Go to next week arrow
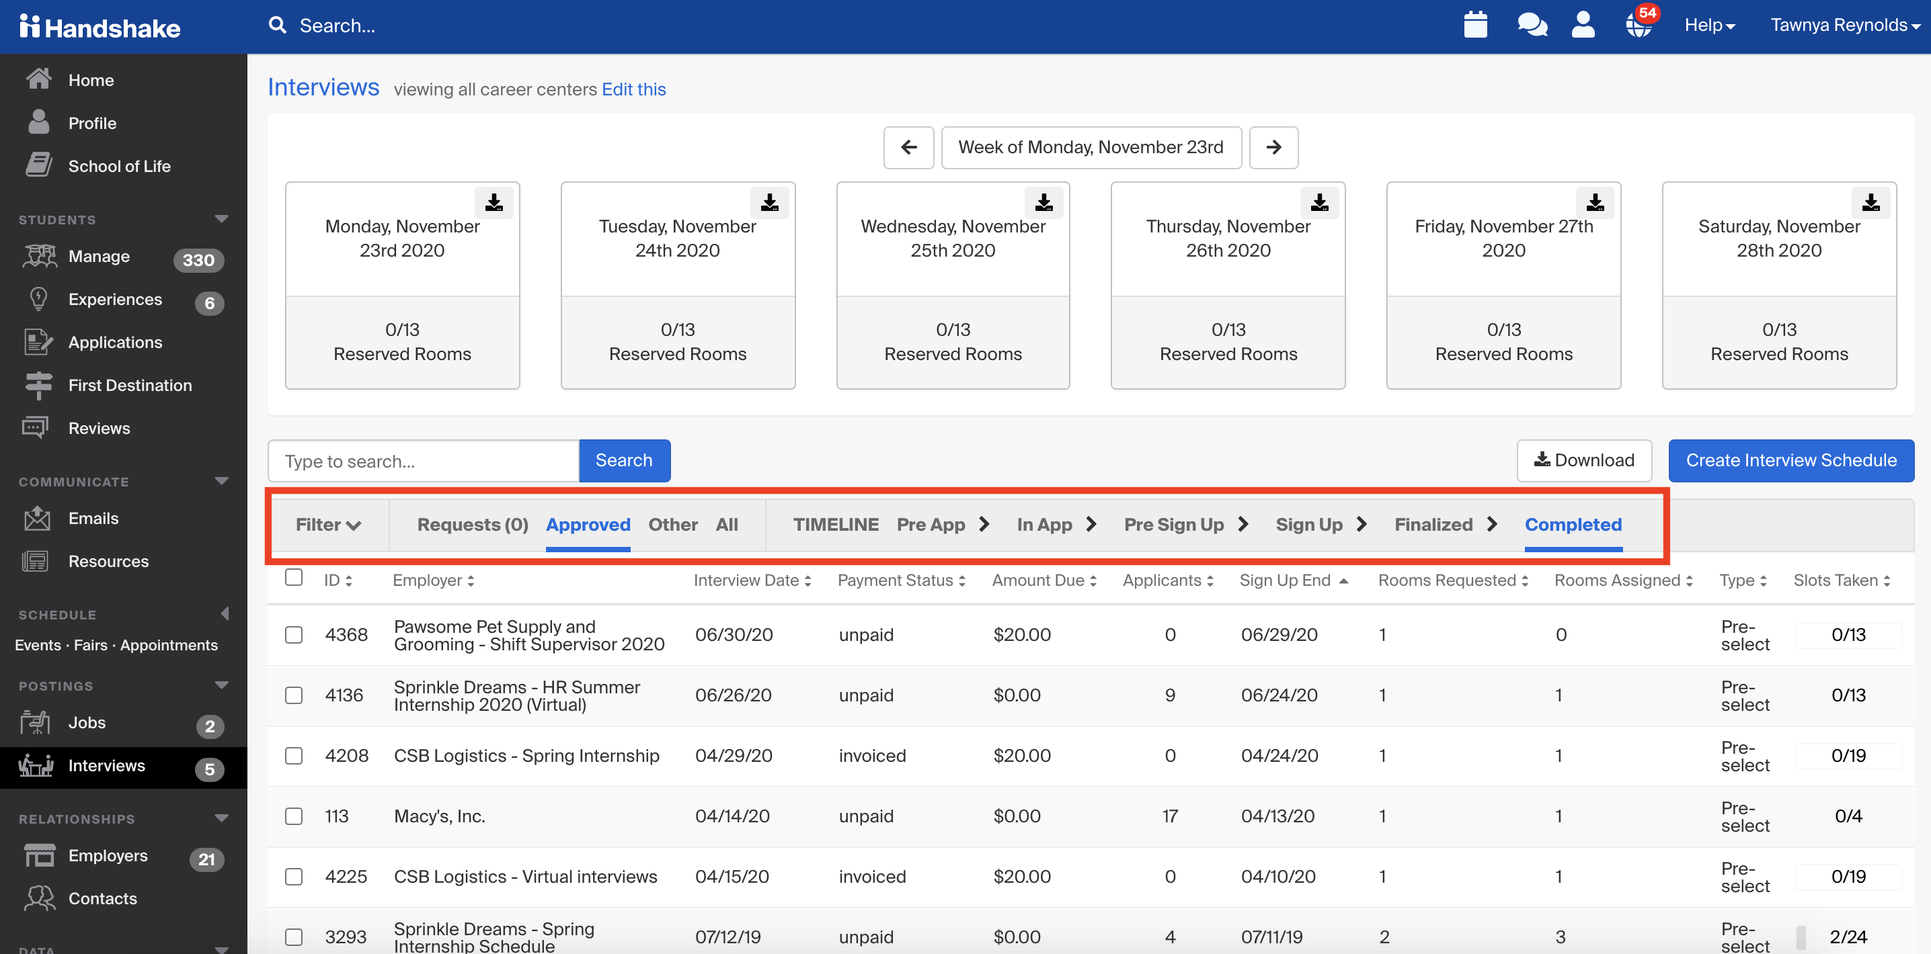 [x=1273, y=148]
